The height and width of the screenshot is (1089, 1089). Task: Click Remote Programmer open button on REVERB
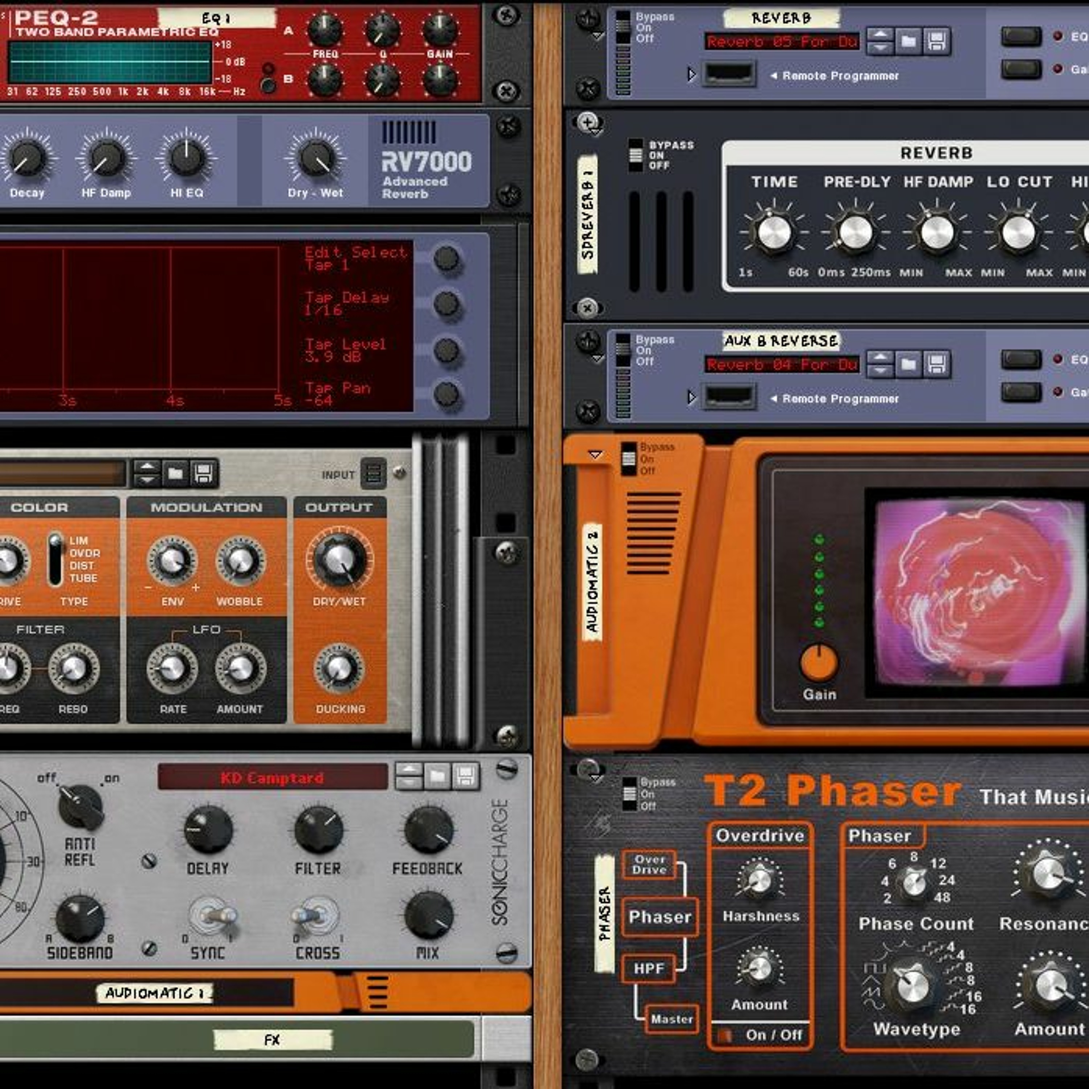pyautogui.click(x=729, y=74)
